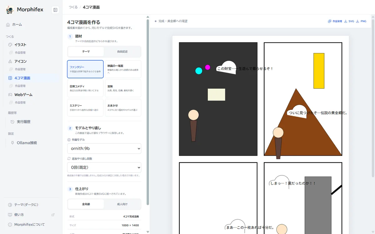Click the Morphifex robot logo icon
This screenshot has width=375, height=234.
coord(10,10)
